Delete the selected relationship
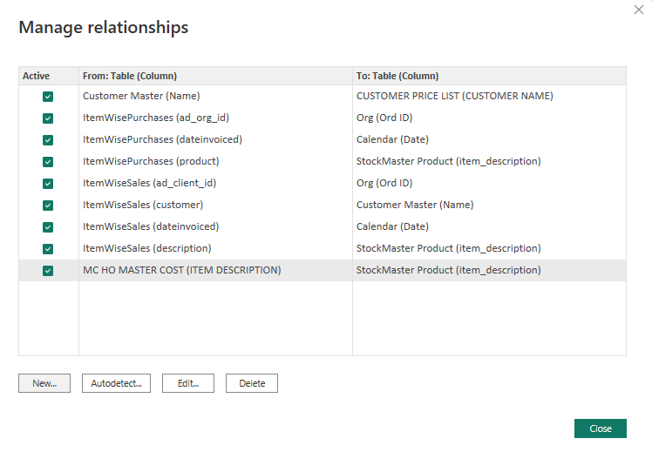 point(252,383)
